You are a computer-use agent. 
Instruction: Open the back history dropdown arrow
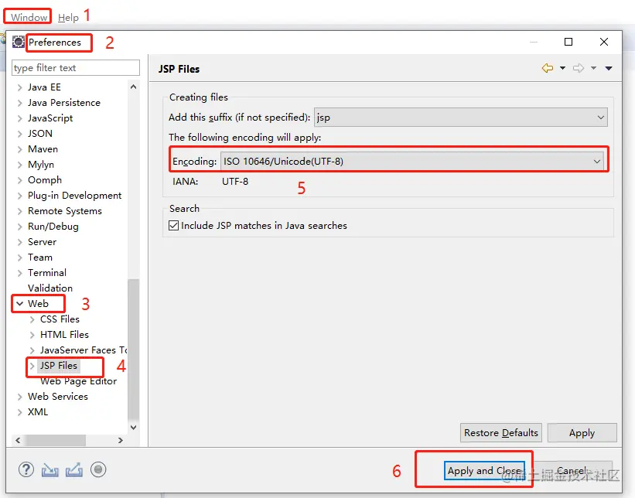point(562,68)
